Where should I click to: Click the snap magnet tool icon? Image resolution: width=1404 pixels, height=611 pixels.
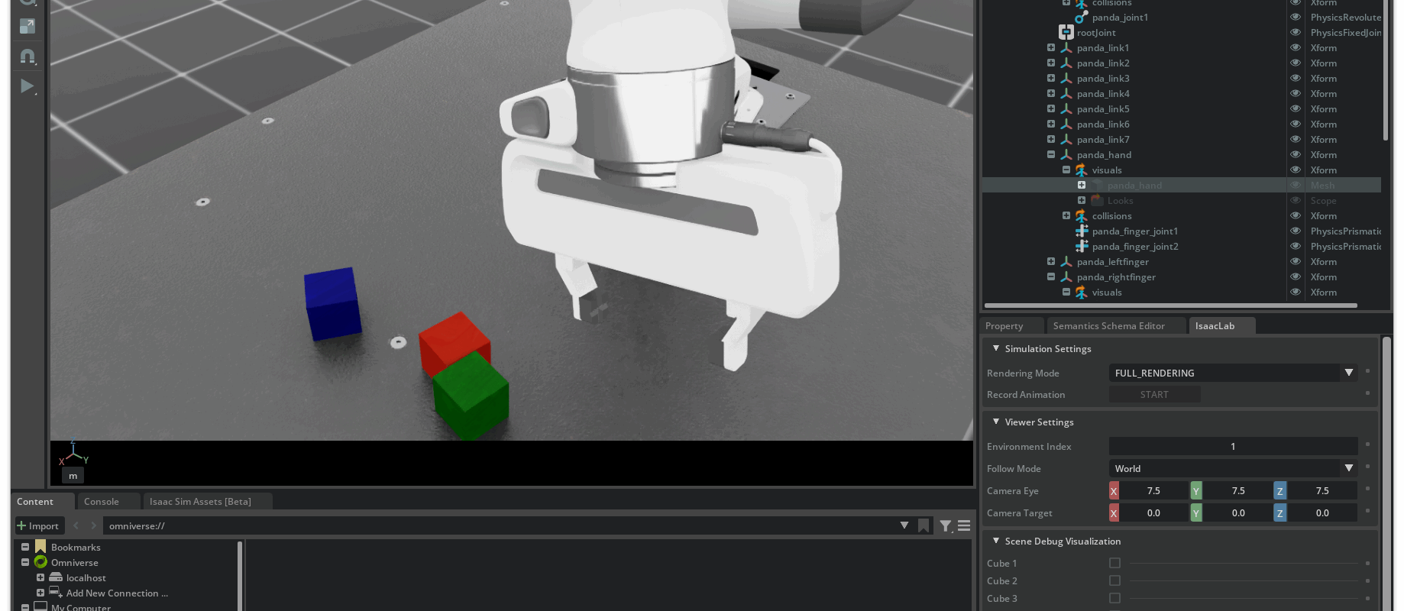coord(27,57)
